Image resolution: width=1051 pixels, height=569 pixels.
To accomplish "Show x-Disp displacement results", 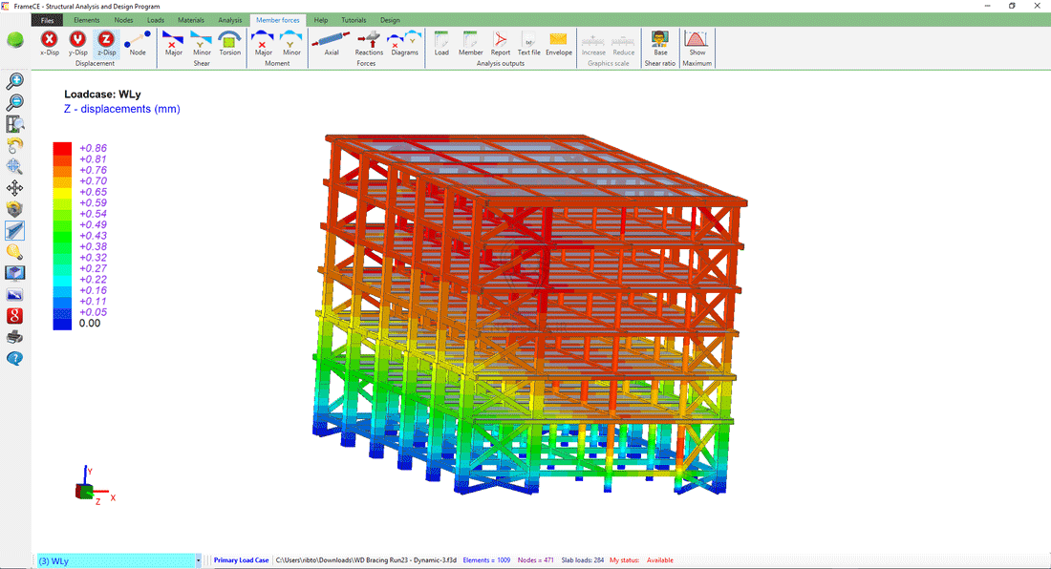I will pos(50,42).
